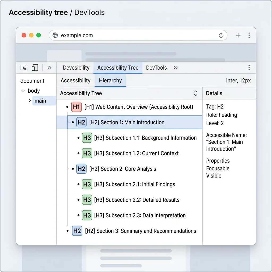Click H3 badge for Subsection 1.1
This screenshot has height=272, width=272.
tap(87, 138)
